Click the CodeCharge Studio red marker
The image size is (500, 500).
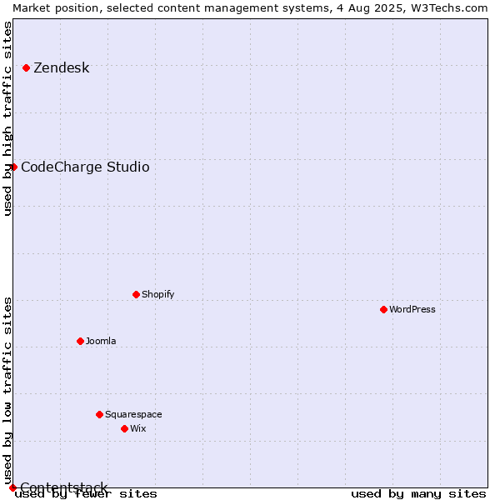[x=13, y=167]
